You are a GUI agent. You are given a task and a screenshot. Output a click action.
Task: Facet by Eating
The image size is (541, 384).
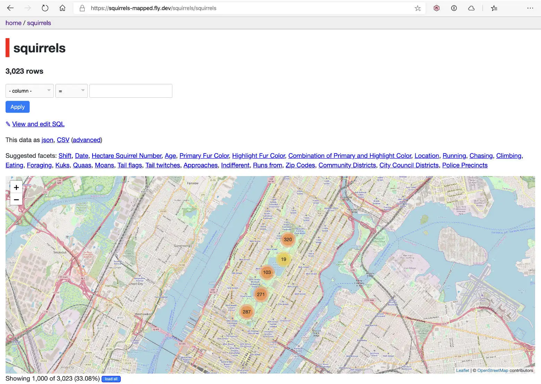pos(15,165)
